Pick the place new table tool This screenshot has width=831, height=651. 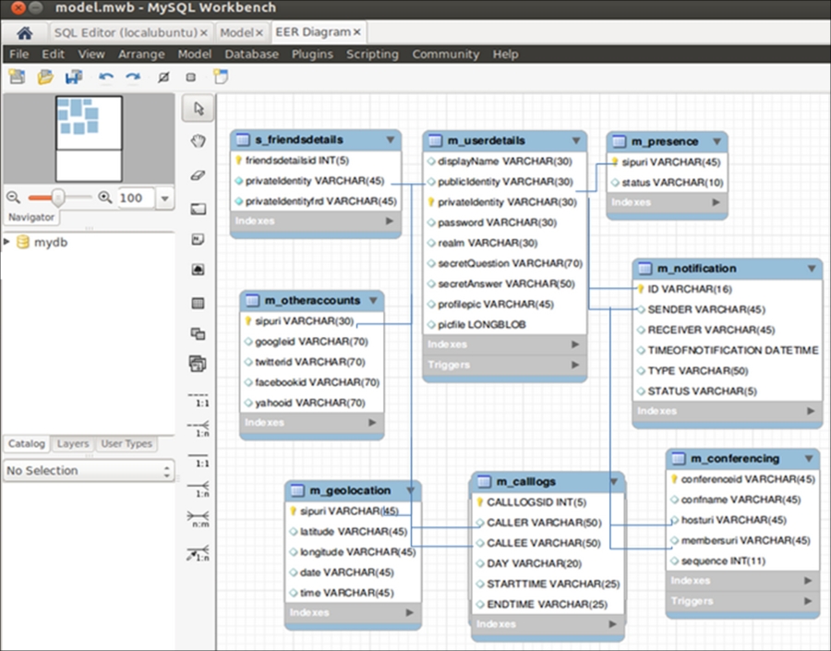198,303
